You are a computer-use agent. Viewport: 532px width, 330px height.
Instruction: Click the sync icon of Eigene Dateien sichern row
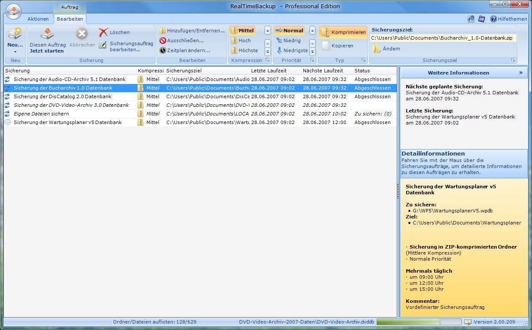pos(7,114)
